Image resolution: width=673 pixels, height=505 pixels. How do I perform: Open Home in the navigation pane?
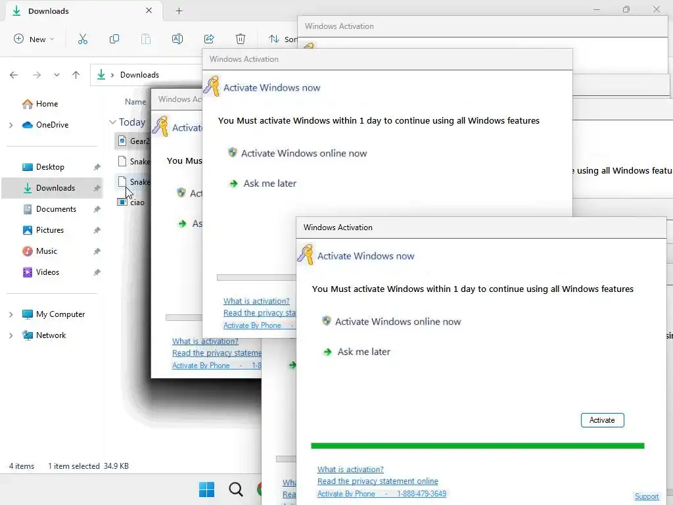pyautogui.click(x=47, y=103)
